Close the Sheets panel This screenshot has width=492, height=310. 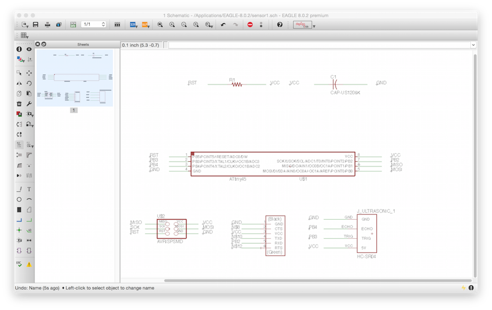click(x=38, y=44)
